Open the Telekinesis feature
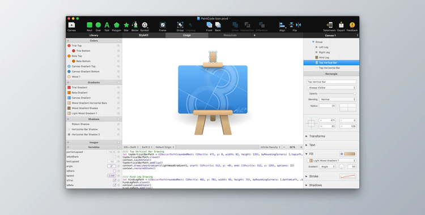425x215 pixels. [329, 27]
